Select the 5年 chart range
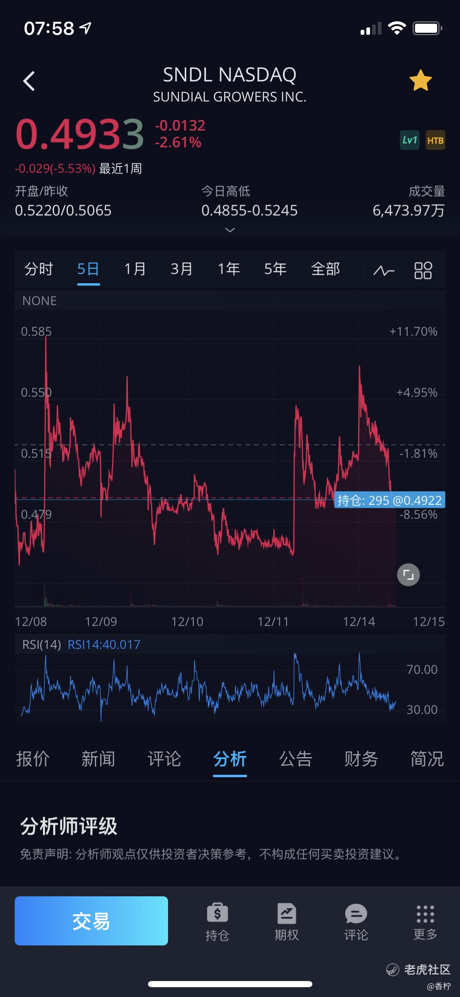 pos(275,269)
